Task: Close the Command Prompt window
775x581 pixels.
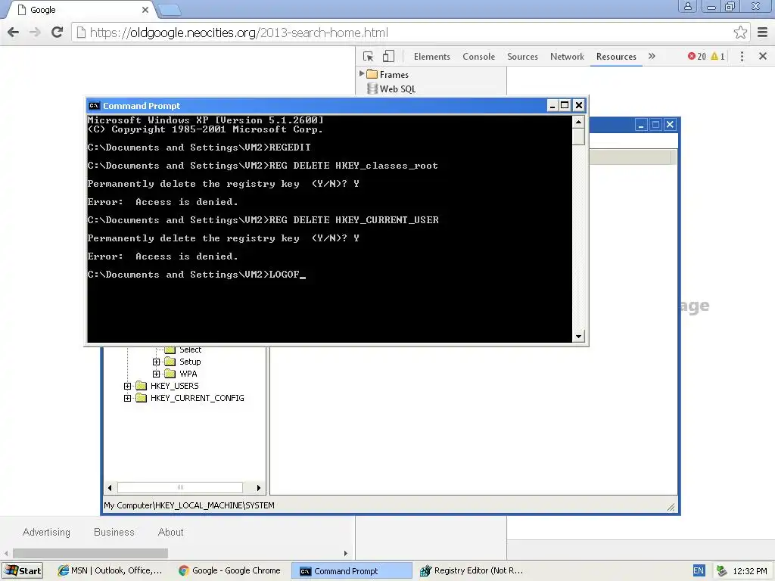Action: (x=579, y=105)
